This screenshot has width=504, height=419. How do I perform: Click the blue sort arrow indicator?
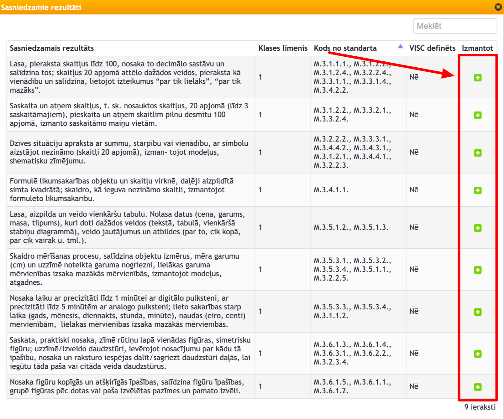pyautogui.click(x=400, y=46)
